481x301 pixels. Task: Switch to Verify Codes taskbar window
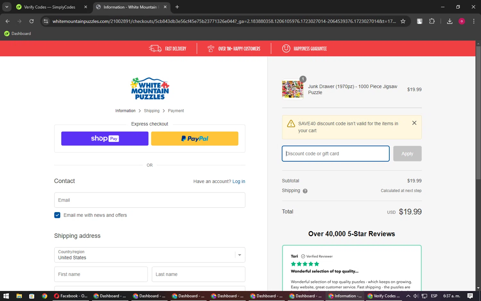click(384, 296)
